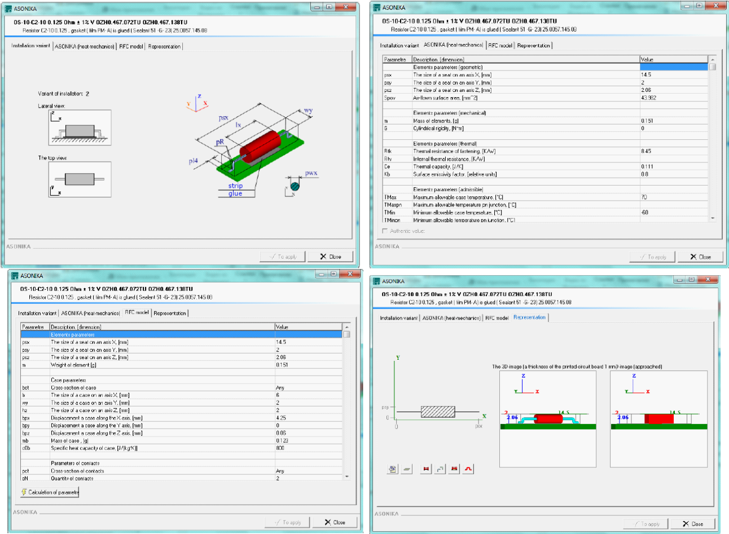Click the flat board plane icon button
The width and height of the screenshot is (729, 534).
(x=407, y=469)
